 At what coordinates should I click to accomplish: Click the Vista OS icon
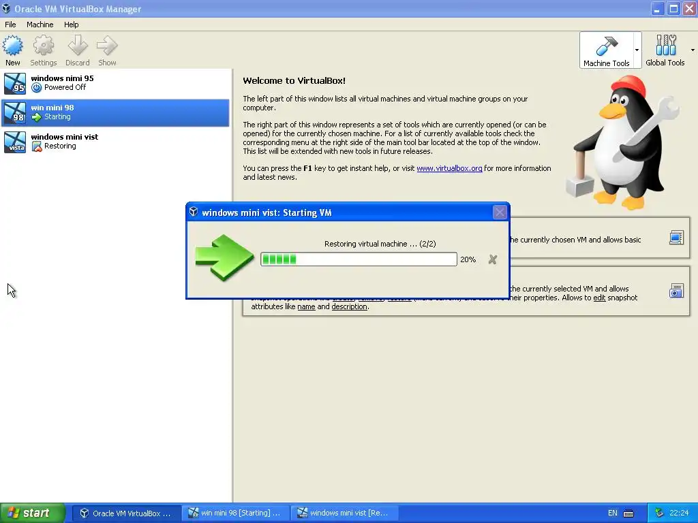point(15,142)
